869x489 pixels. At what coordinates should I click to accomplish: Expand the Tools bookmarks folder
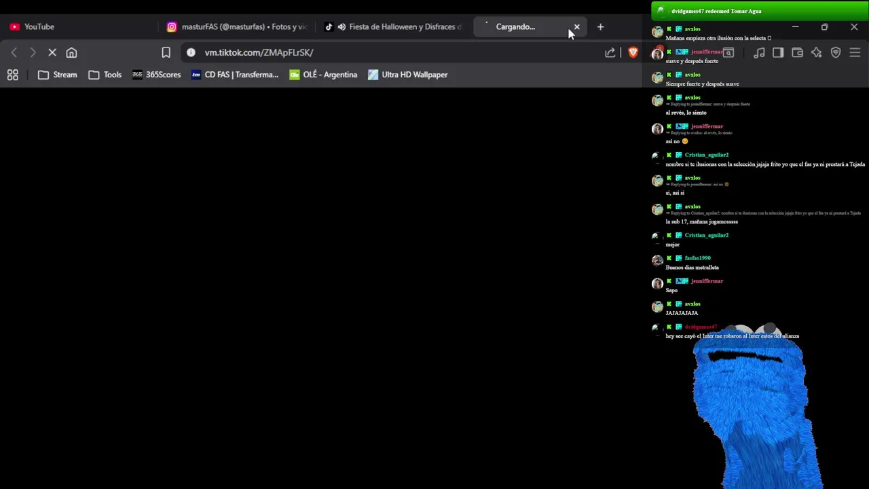point(105,75)
